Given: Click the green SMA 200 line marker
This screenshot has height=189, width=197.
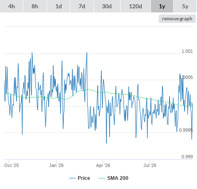Looking at the screenshot, I should (102, 178).
